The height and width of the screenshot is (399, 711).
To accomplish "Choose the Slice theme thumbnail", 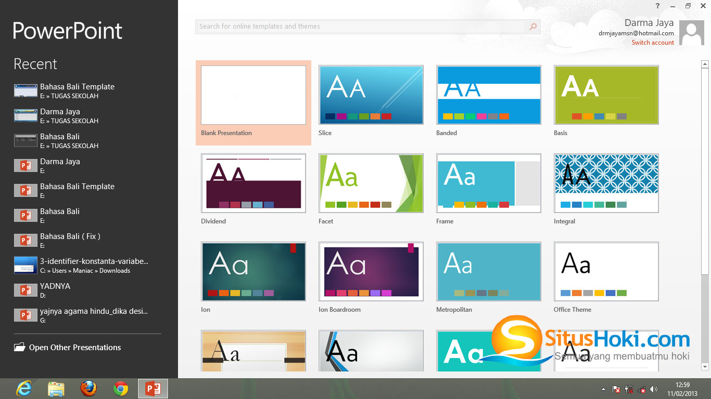I will [371, 95].
